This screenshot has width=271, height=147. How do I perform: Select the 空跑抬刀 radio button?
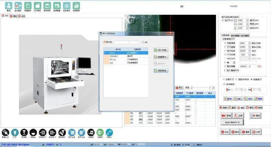point(251,79)
